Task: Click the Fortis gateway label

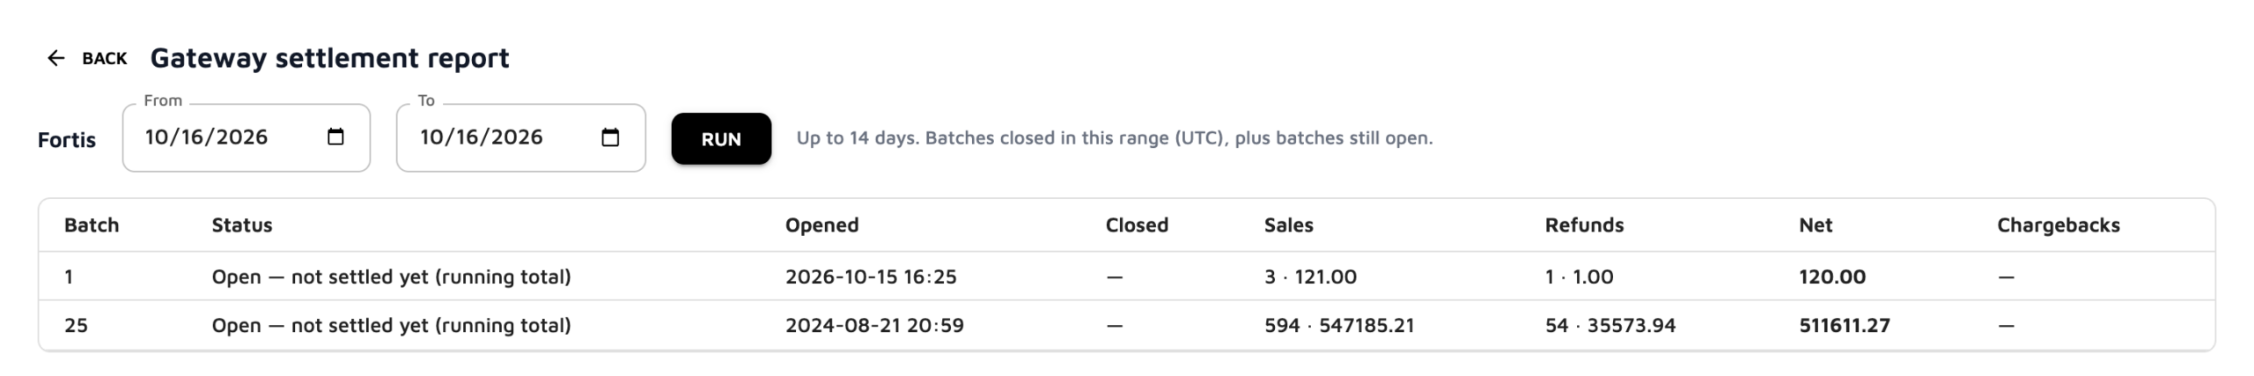Action: coord(67,140)
